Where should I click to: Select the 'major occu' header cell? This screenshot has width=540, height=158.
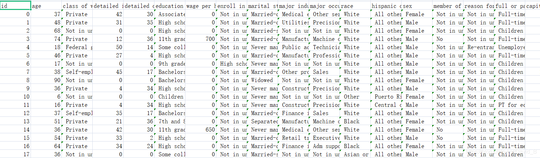coord(324,6)
